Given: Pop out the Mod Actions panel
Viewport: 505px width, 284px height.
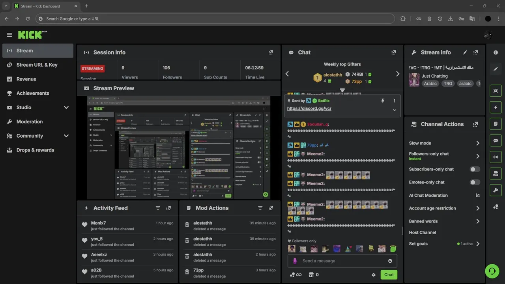Looking at the screenshot, I should pyautogui.click(x=271, y=208).
